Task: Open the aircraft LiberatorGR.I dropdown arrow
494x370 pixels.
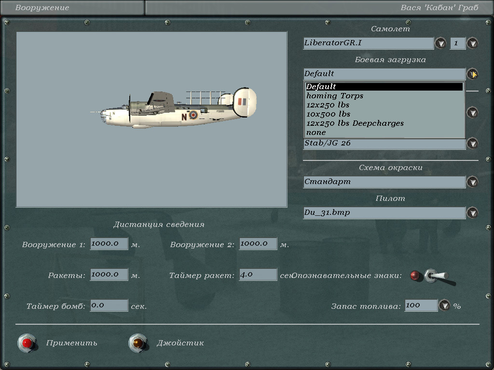Action: point(440,43)
